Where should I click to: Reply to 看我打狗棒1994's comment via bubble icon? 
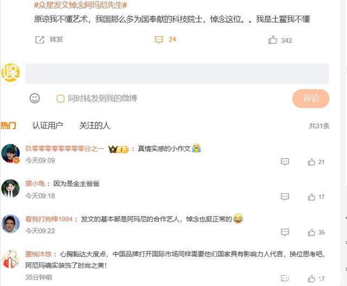tap(285, 232)
